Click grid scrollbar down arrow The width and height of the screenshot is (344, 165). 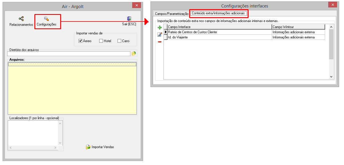[x=331, y=77]
